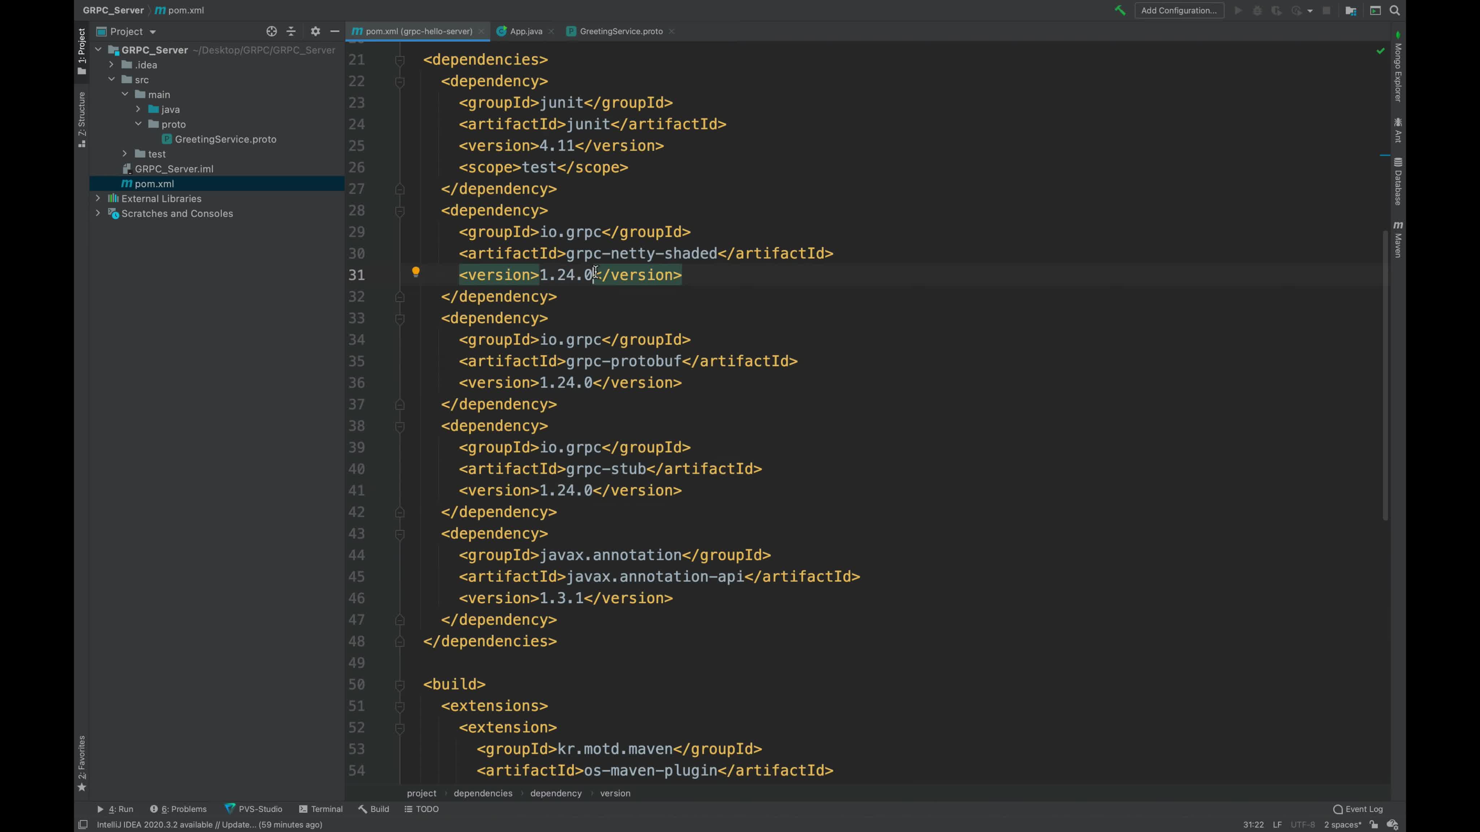
Task: Open the Event Log
Action: [1358, 809]
